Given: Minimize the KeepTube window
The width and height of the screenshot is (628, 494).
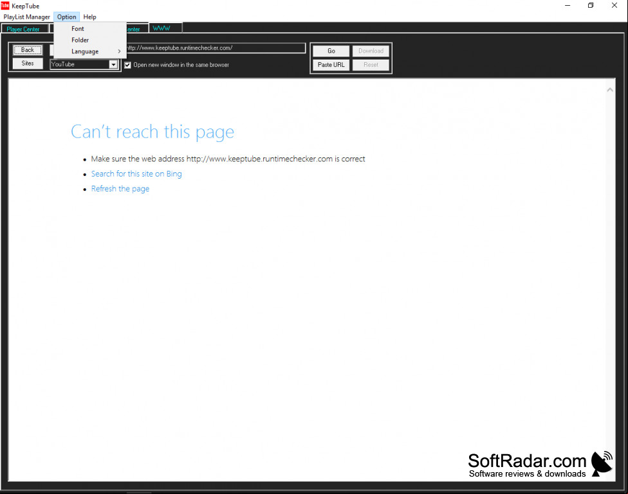Looking at the screenshot, I should click(568, 6).
